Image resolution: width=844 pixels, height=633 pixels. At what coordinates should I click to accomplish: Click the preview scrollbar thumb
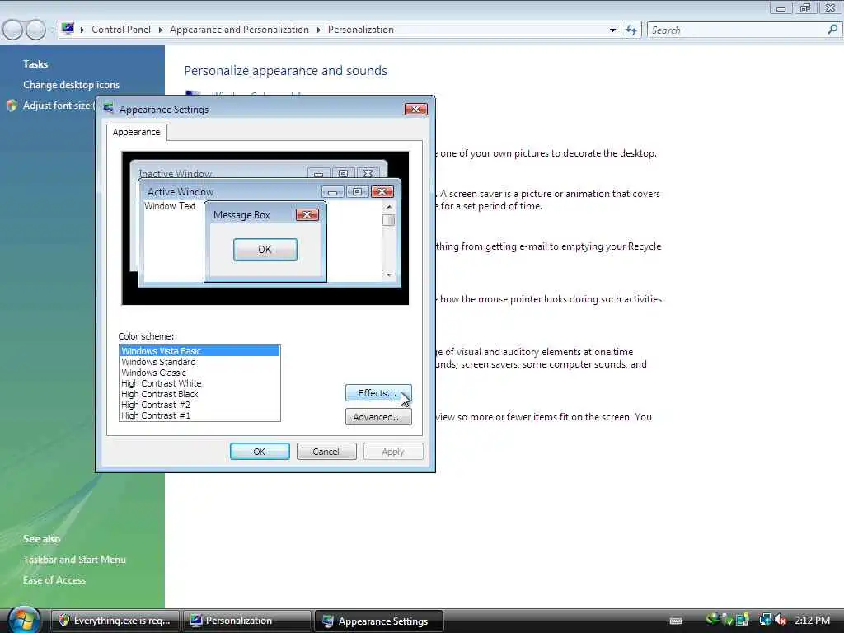[389, 220]
